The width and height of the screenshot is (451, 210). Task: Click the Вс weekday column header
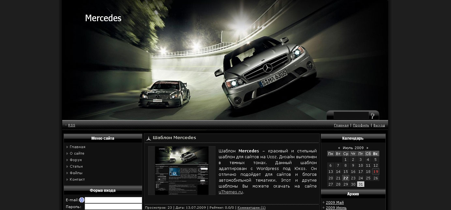[x=376, y=154]
